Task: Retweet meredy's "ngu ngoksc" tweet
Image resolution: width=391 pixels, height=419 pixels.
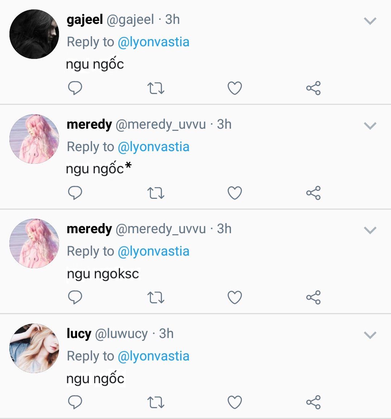Action: 156,298
